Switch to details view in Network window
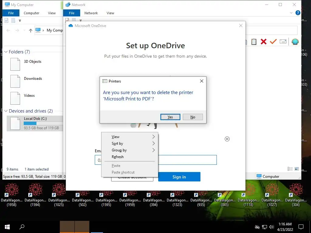The image size is (311, 233). pyautogui.click(x=290, y=169)
